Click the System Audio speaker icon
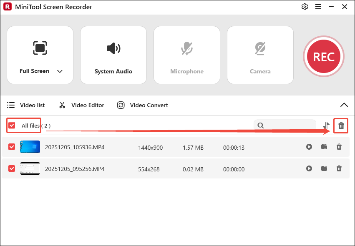This screenshot has width=355, height=246. [x=113, y=47]
